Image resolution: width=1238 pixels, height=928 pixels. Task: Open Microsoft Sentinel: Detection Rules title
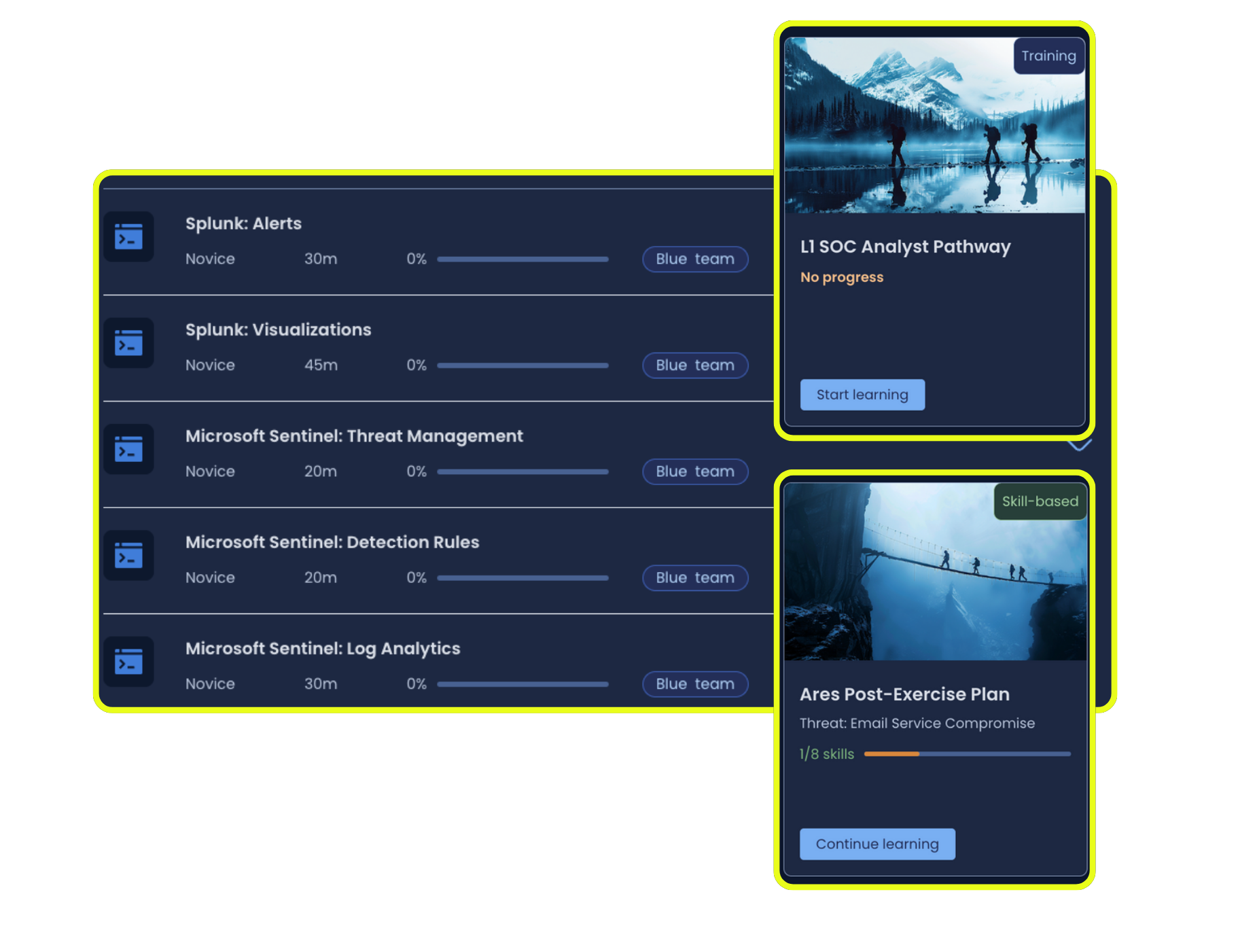pyautogui.click(x=332, y=542)
